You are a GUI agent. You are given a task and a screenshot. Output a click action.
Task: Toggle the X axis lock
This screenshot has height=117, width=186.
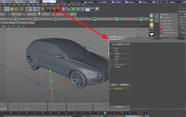[28, 9]
